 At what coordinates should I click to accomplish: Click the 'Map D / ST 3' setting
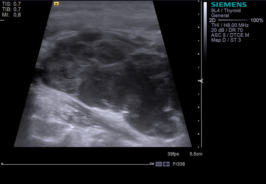(x=226, y=40)
